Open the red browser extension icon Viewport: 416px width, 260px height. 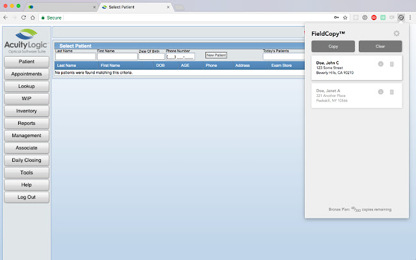tap(374, 18)
